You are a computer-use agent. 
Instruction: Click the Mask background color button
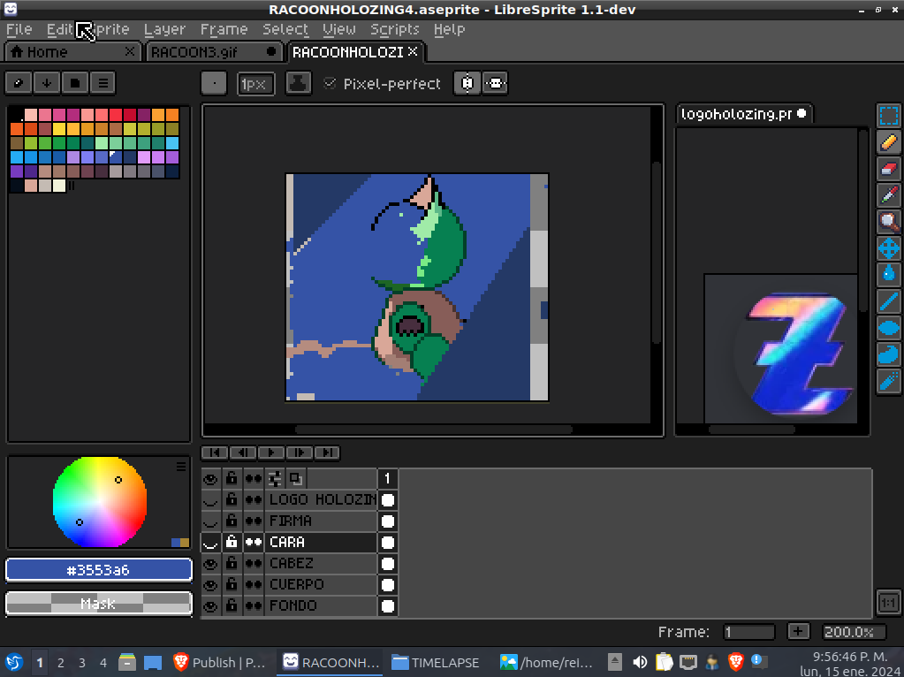pos(99,604)
